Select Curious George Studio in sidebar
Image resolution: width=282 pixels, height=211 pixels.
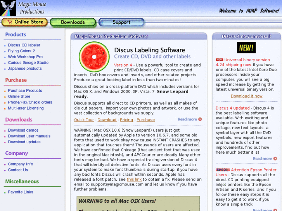[28, 63]
